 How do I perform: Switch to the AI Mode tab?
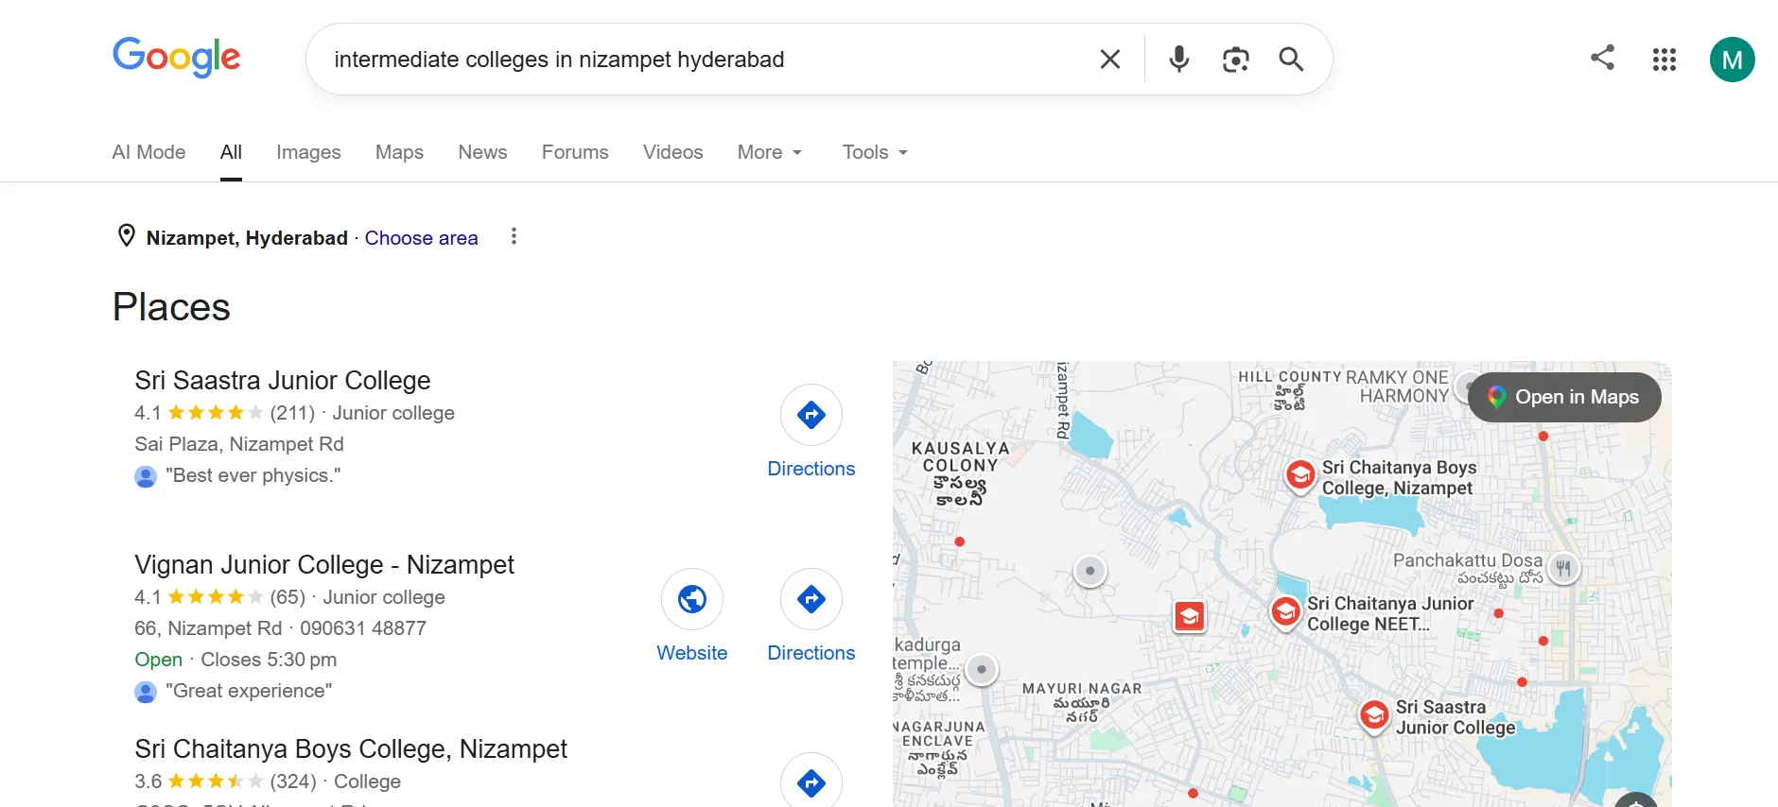[x=148, y=152]
